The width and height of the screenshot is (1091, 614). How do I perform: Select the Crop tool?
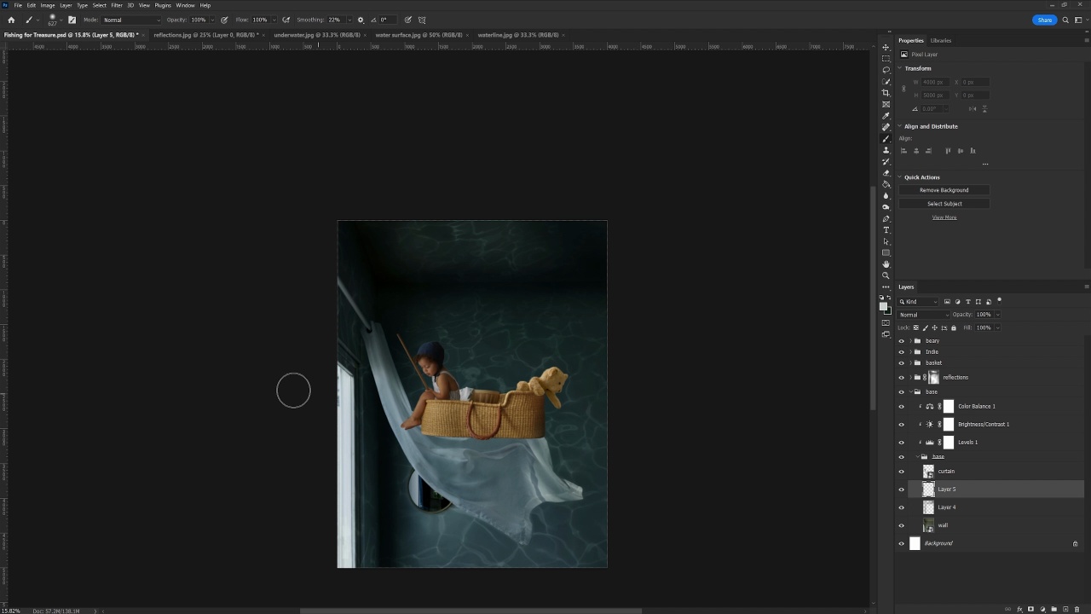point(886,93)
